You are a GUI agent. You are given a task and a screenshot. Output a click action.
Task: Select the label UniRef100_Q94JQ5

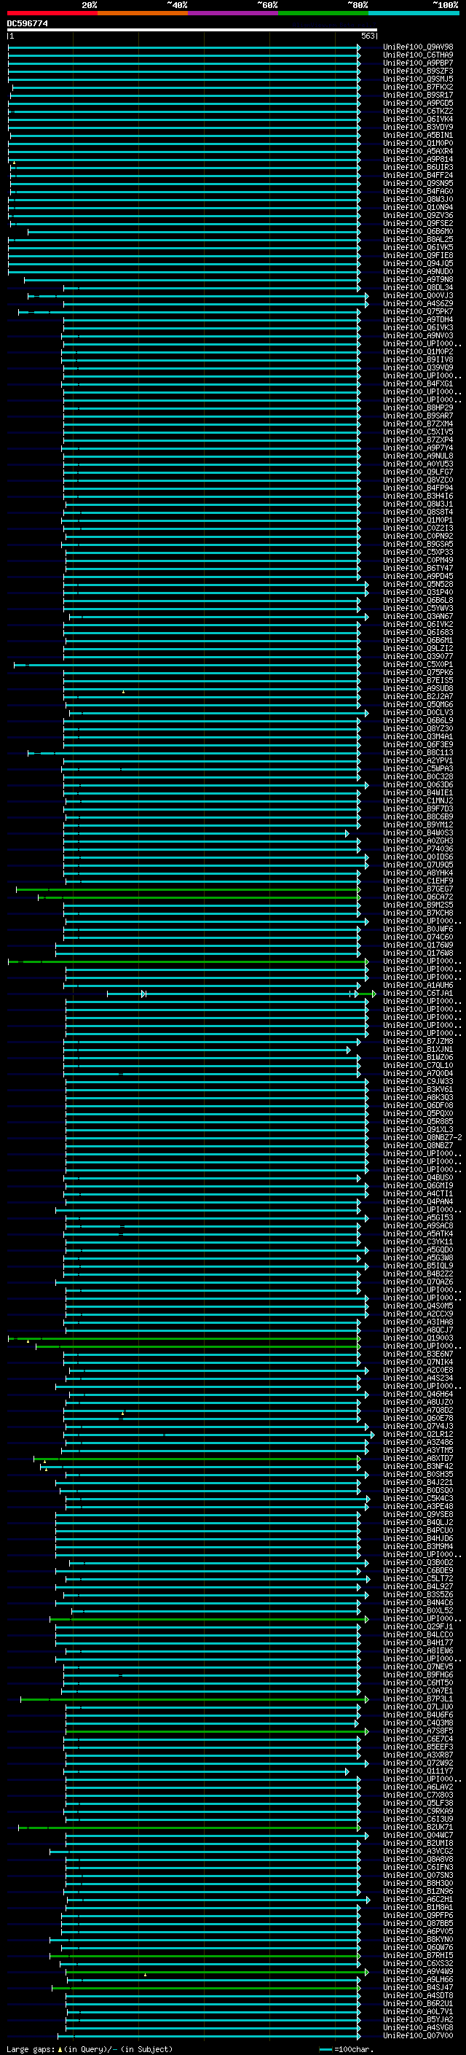click(418, 263)
